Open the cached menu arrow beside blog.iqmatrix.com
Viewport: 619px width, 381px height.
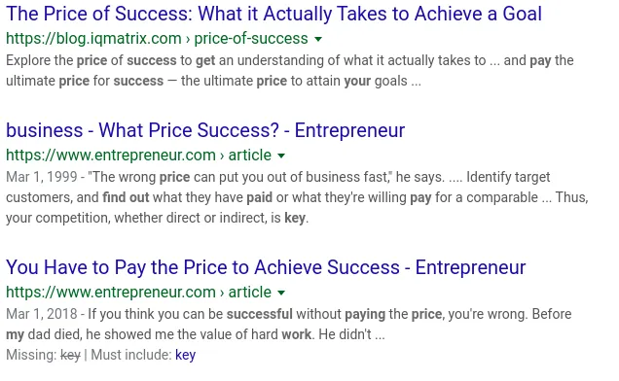(x=318, y=39)
